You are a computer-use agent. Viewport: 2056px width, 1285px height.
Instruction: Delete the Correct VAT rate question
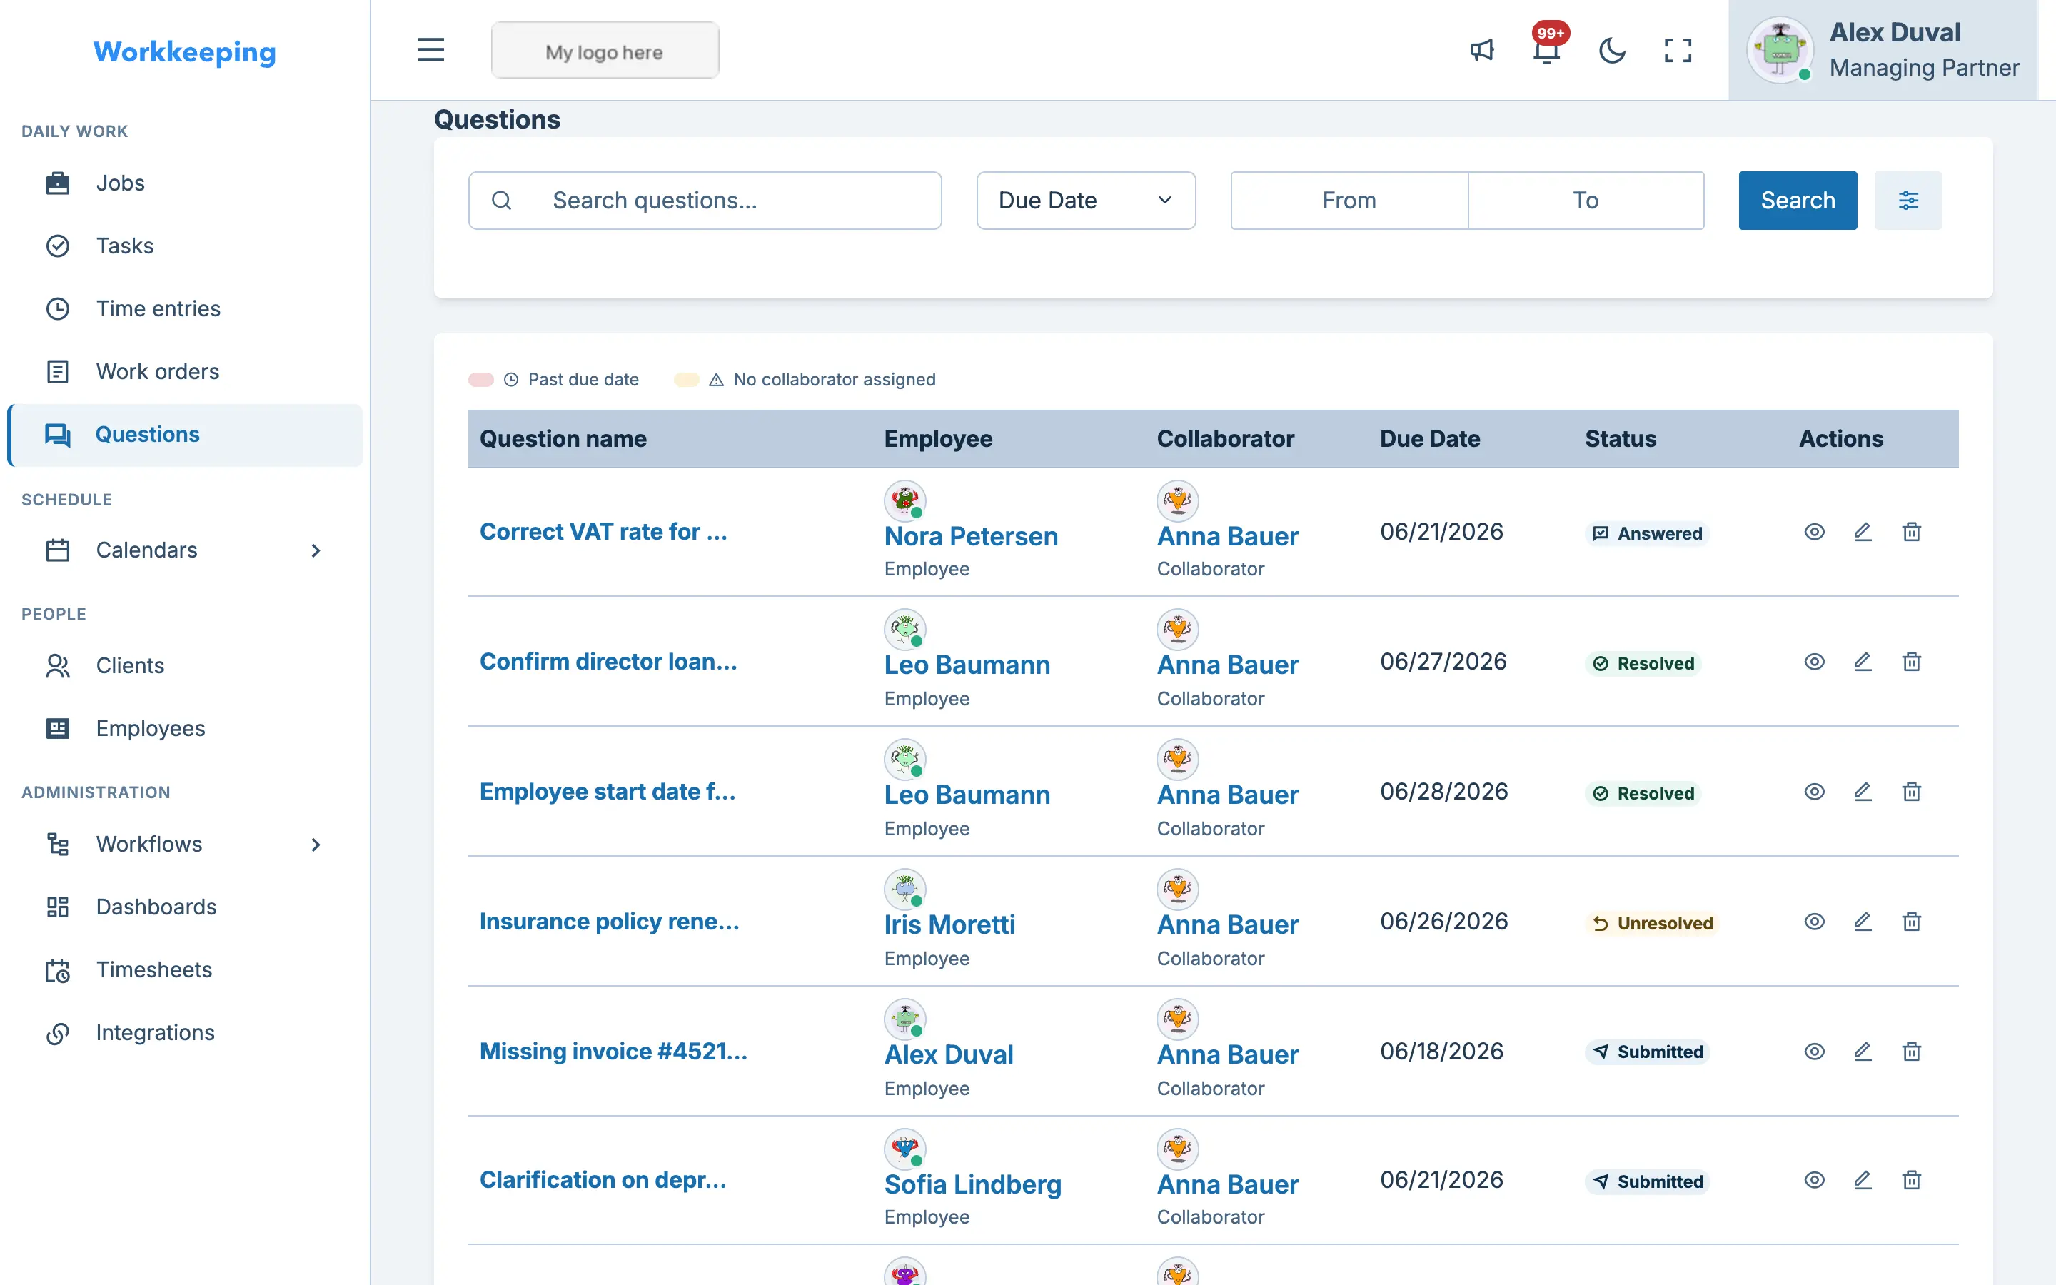tap(1912, 532)
